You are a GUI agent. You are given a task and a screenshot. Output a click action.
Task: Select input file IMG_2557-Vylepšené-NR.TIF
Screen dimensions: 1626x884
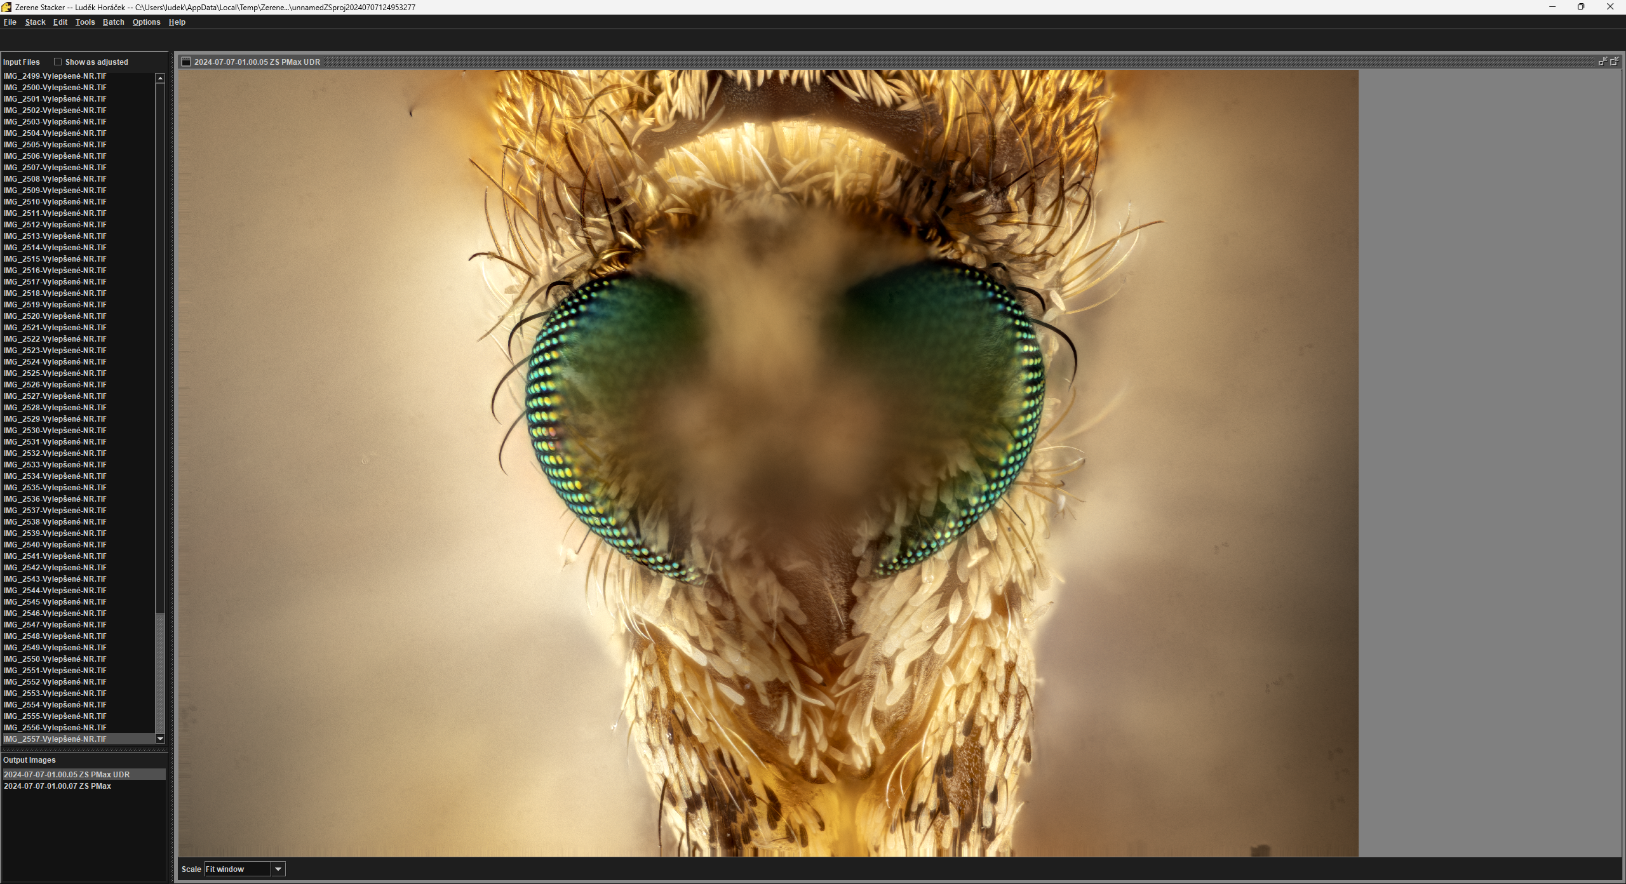click(55, 739)
